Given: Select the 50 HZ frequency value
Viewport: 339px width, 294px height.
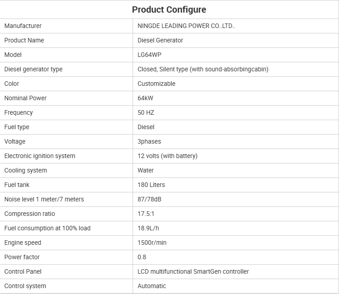Looking at the screenshot, I should [146, 112].
